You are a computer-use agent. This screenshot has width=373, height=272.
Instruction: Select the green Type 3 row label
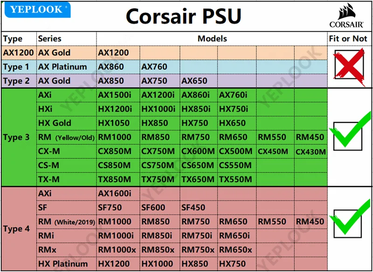tap(16, 137)
